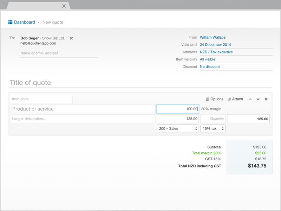Set a discount via No discount

(210, 66)
